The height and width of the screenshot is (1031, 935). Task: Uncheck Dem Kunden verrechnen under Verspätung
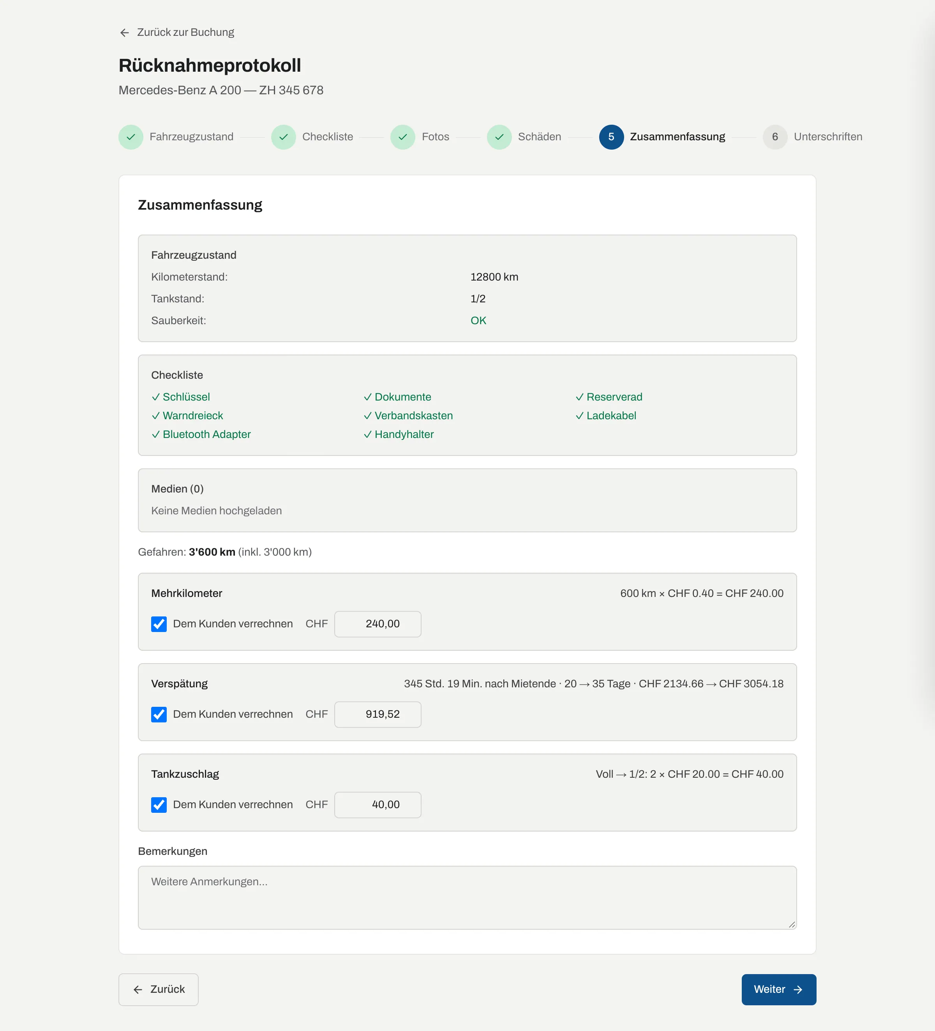pos(159,715)
